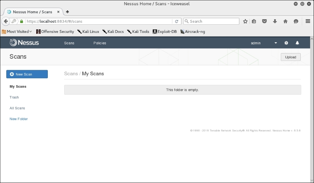Image resolution: width=314 pixels, height=183 pixels.
Task: Minimize the Iceweasel window
Action: (296, 4)
